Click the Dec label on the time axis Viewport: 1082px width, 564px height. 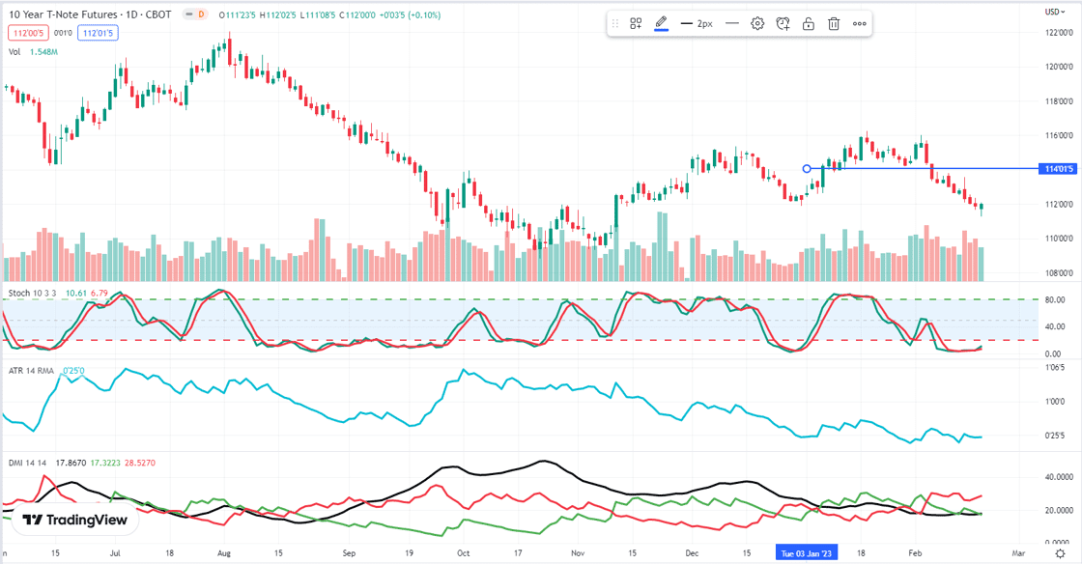coord(692,553)
